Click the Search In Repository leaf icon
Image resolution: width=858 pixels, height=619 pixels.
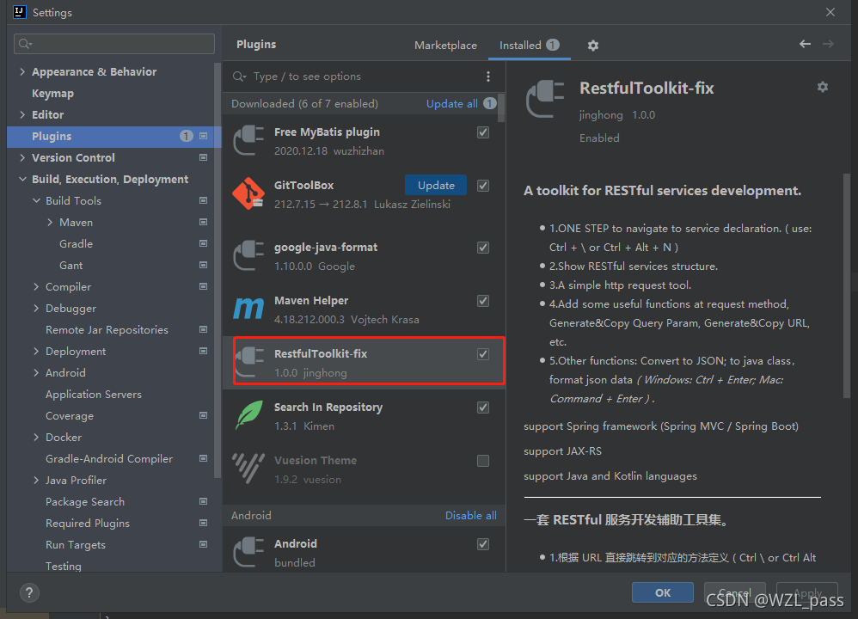[249, 415]
